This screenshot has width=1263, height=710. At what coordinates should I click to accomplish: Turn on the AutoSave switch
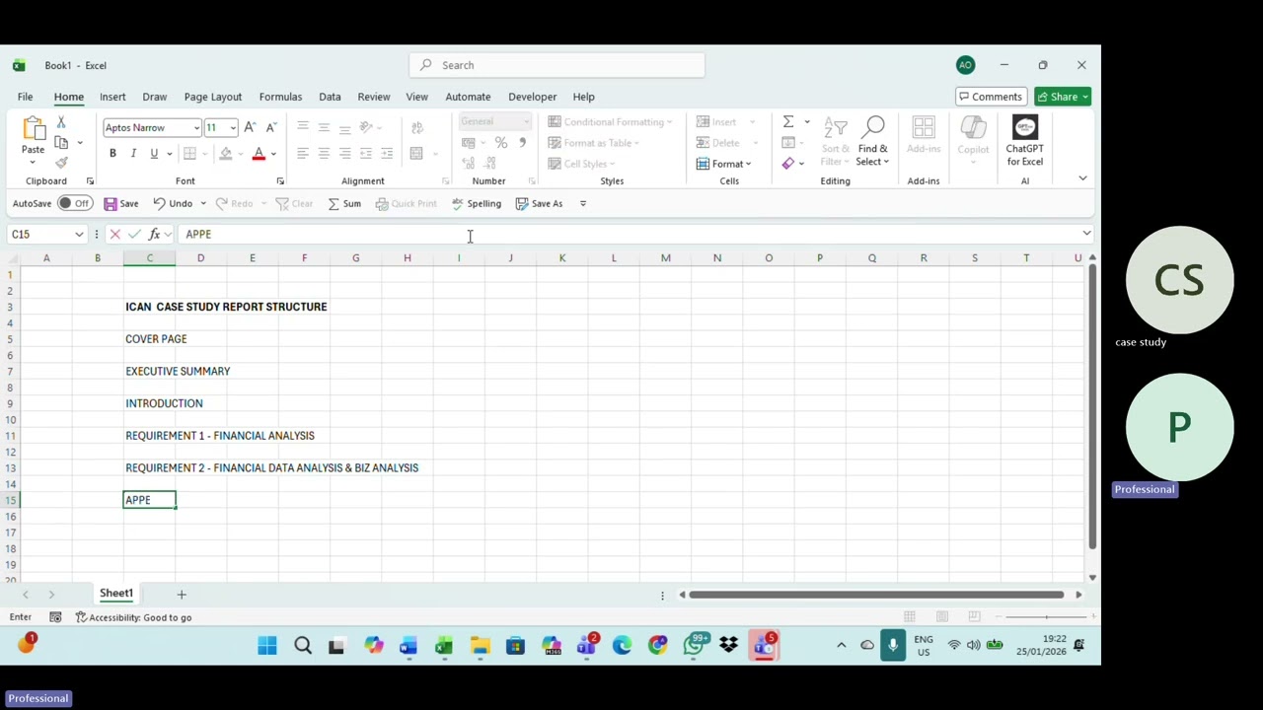tap(74, 203)
